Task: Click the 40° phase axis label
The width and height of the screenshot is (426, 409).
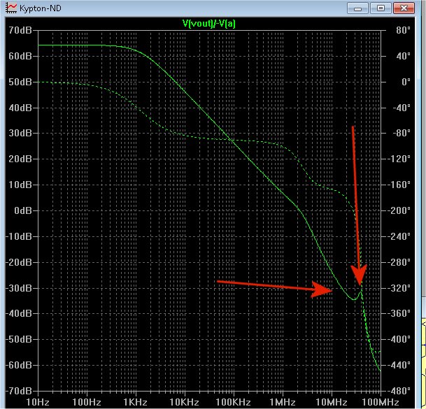Action: pos(403,56)
